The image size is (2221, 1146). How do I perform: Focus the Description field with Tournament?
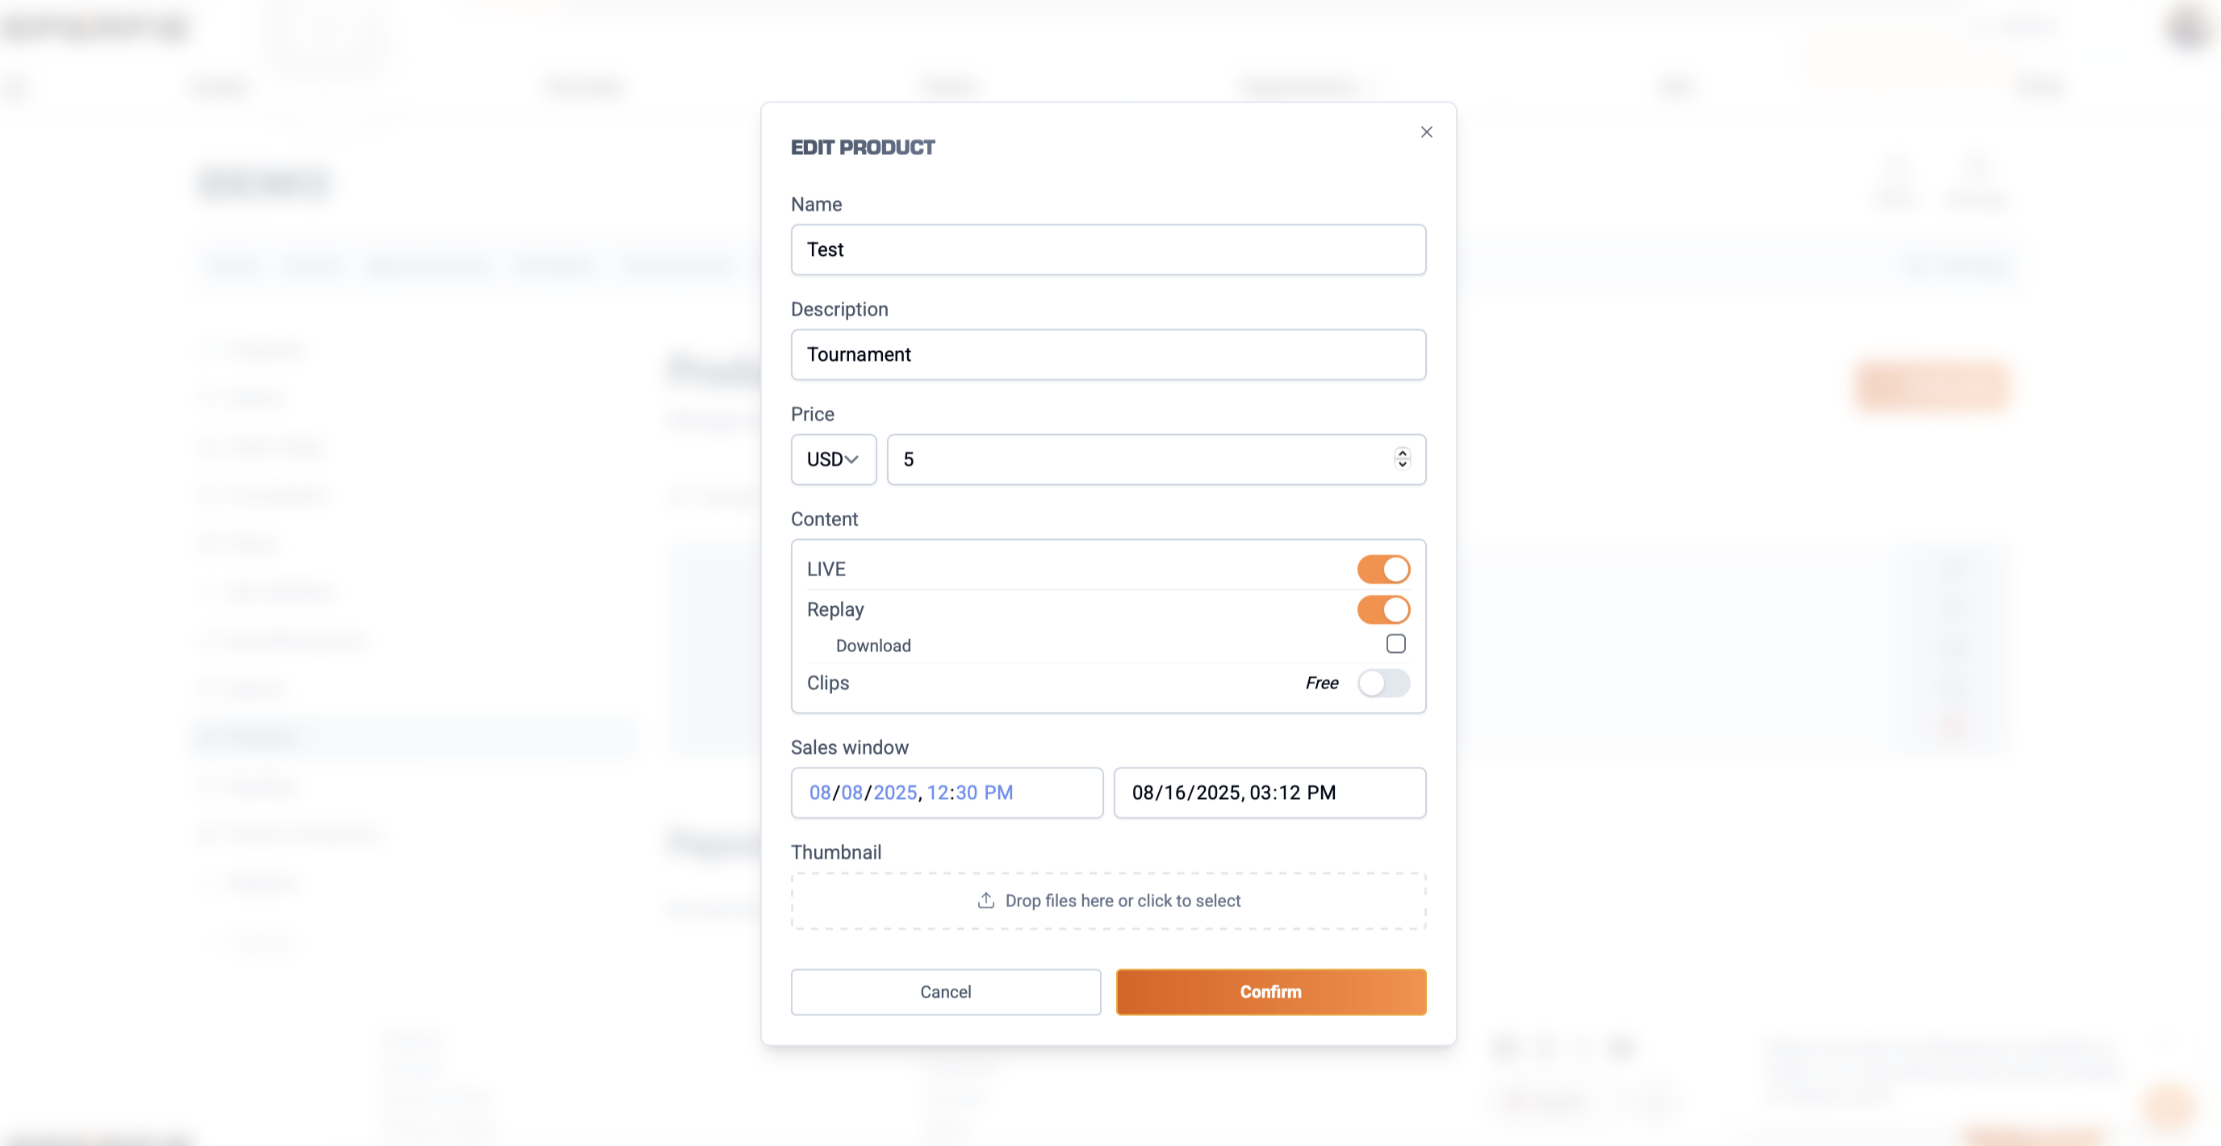pos(1107,354)
